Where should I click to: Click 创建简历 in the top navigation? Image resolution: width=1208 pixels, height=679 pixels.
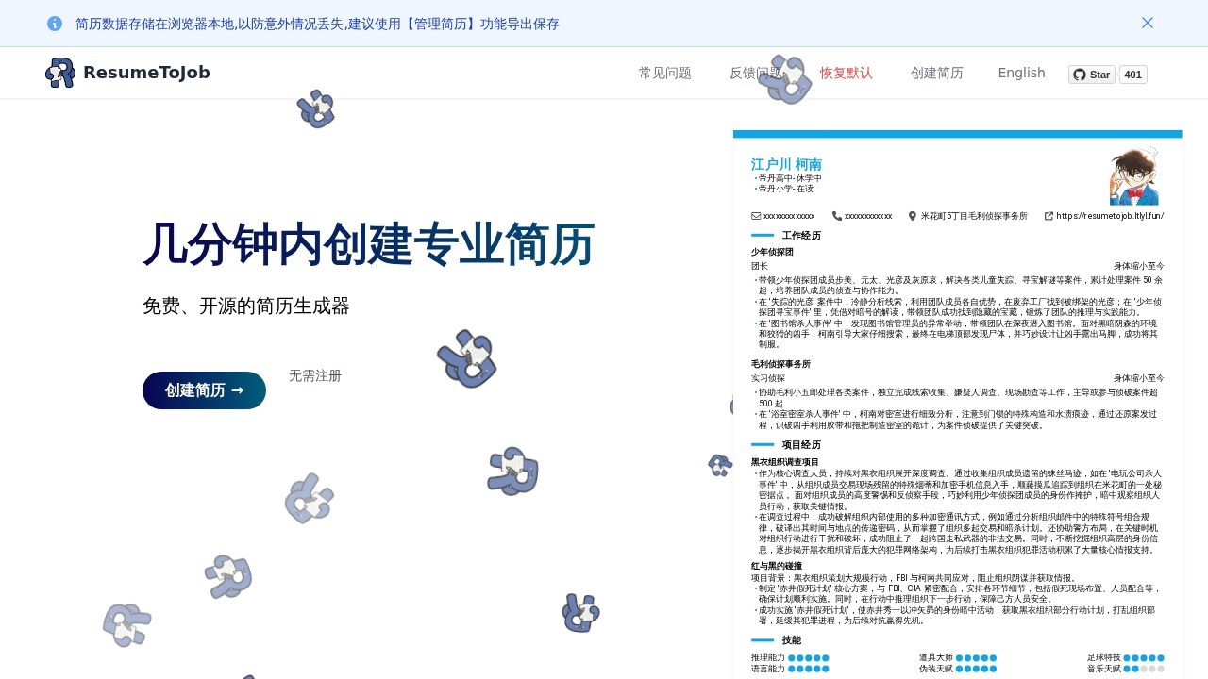point(937,73)
